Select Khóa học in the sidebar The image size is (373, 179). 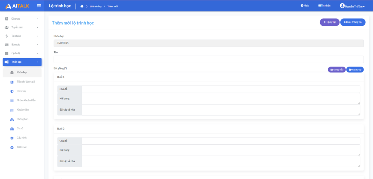[22, 72]
